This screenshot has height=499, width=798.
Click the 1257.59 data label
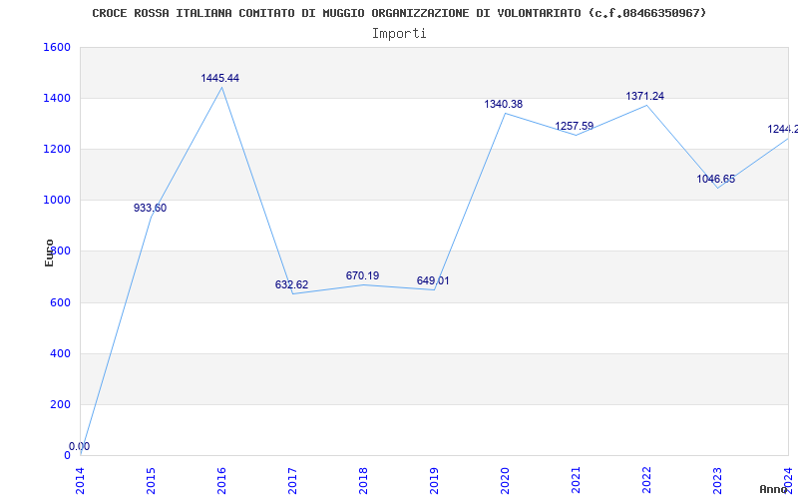575,126
